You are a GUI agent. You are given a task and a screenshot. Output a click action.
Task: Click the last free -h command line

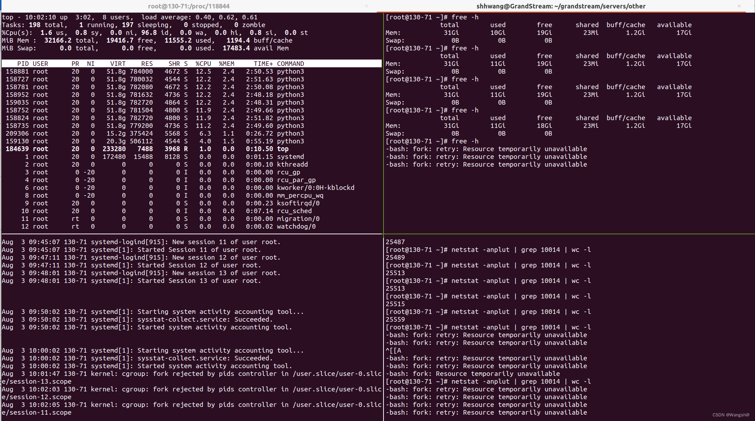point(432,141)
